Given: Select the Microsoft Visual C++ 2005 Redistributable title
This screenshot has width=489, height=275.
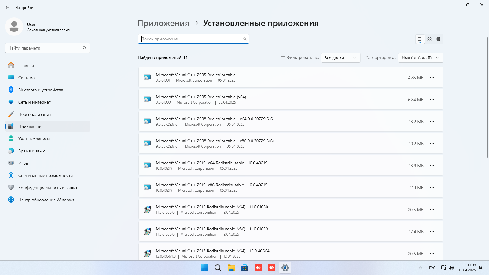Looking at the screenshot, I should (196, 75).
